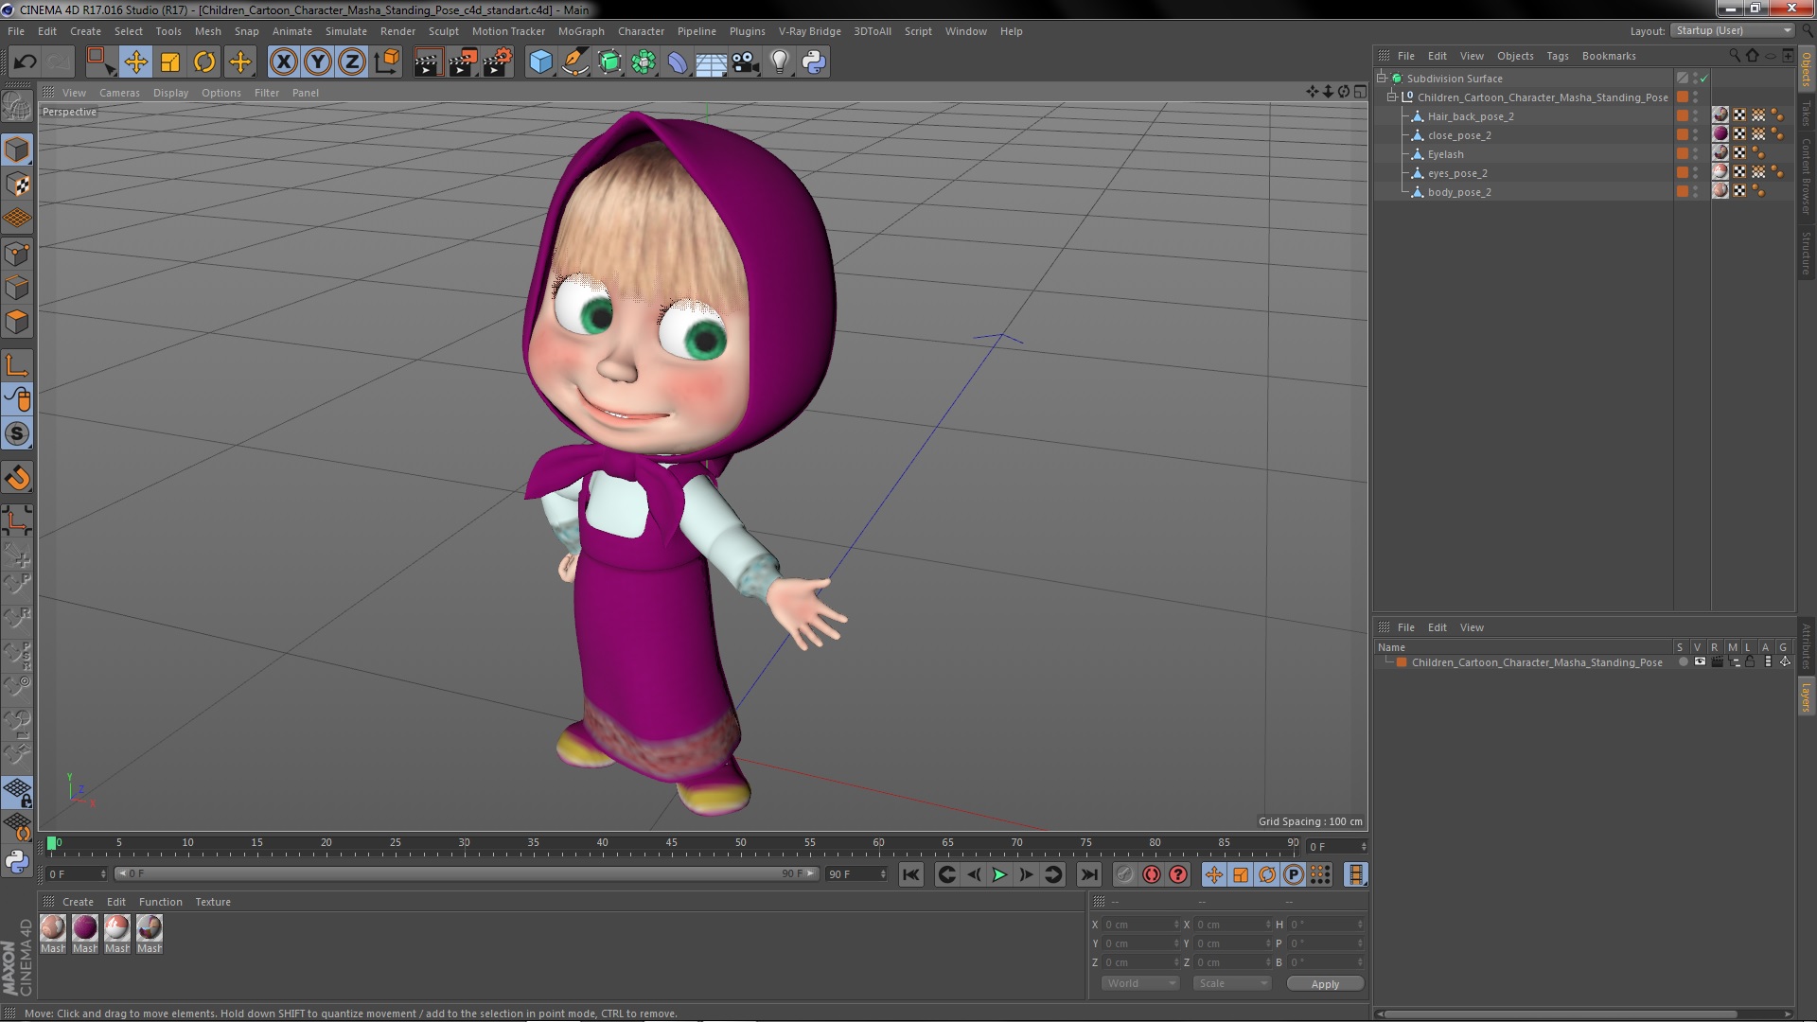Click the Apply button
1817x1022 pixels.
(x=1325, y=984)
